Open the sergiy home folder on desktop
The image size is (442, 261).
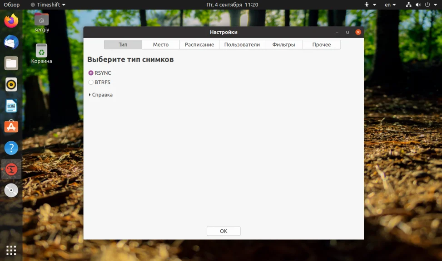tap(42, 23)
